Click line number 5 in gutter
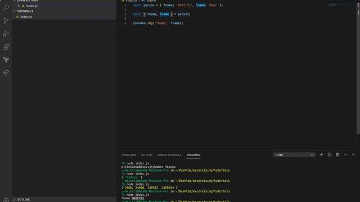 [125, 23]
